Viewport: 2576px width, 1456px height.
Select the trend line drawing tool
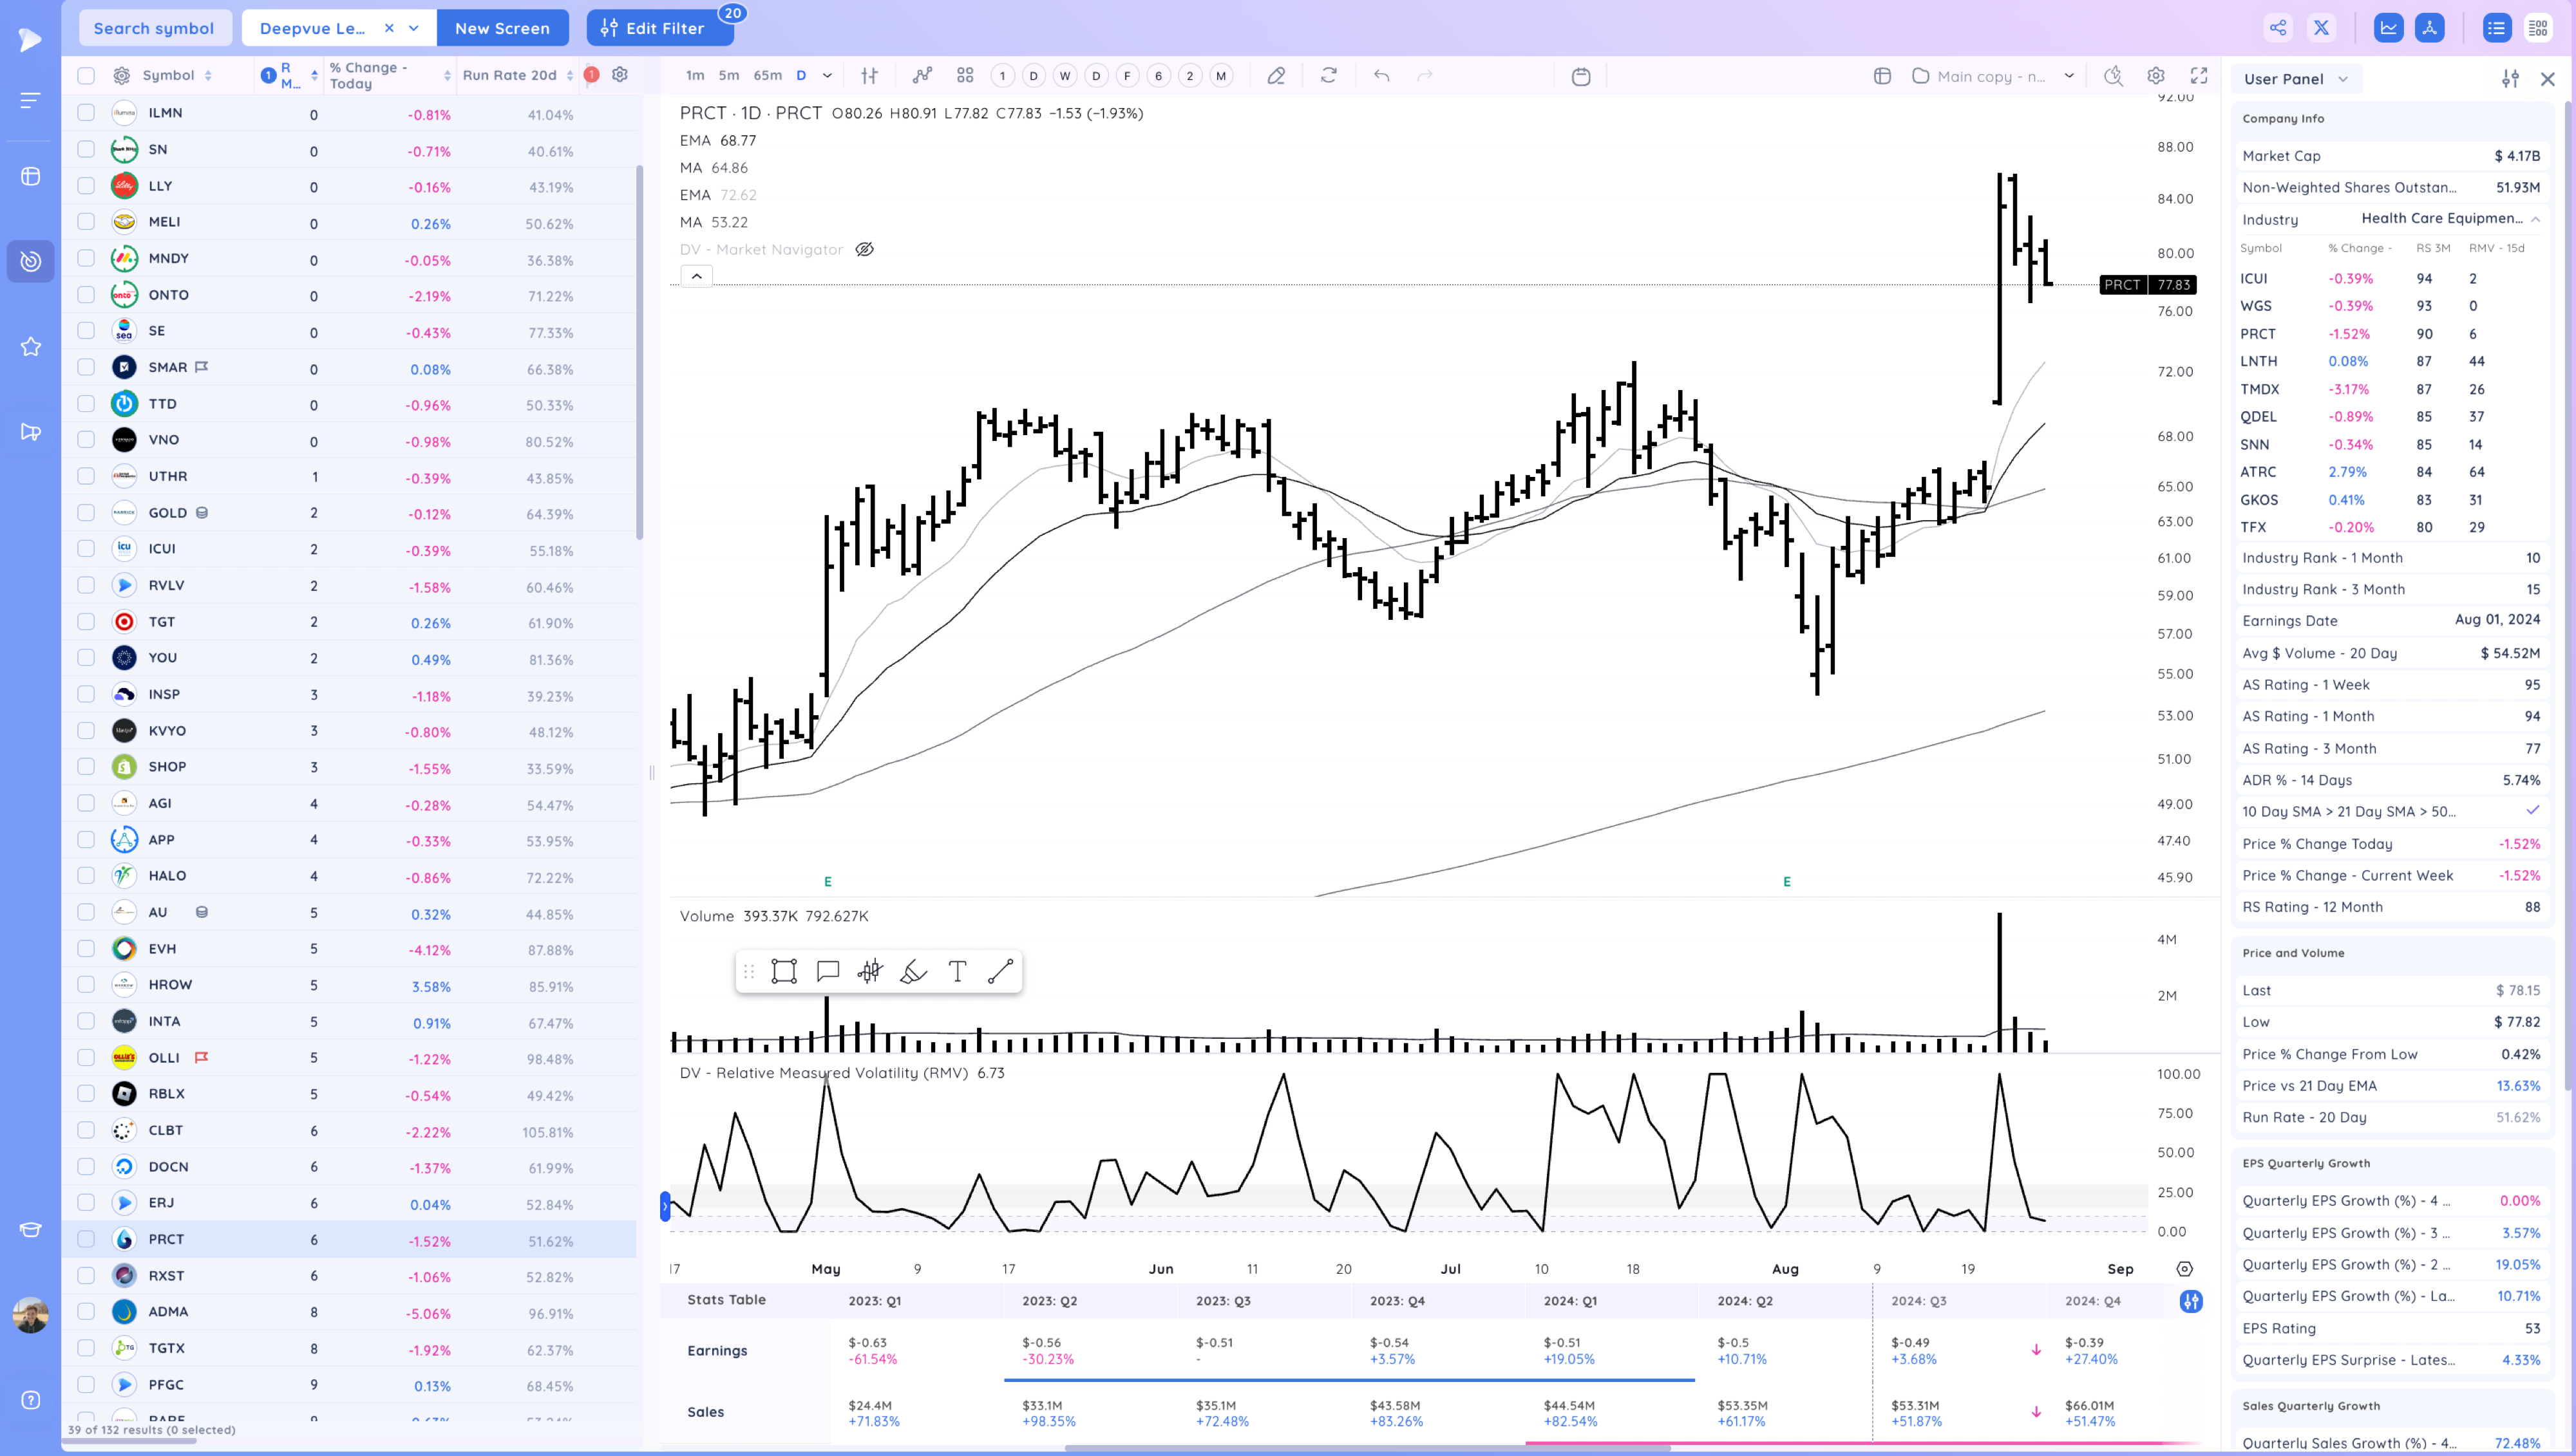999,971
